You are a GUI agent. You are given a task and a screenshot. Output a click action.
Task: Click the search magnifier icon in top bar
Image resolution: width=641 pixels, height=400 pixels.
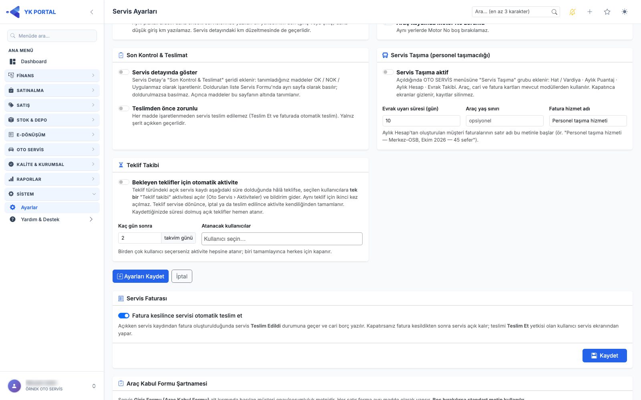coord(554,12)
